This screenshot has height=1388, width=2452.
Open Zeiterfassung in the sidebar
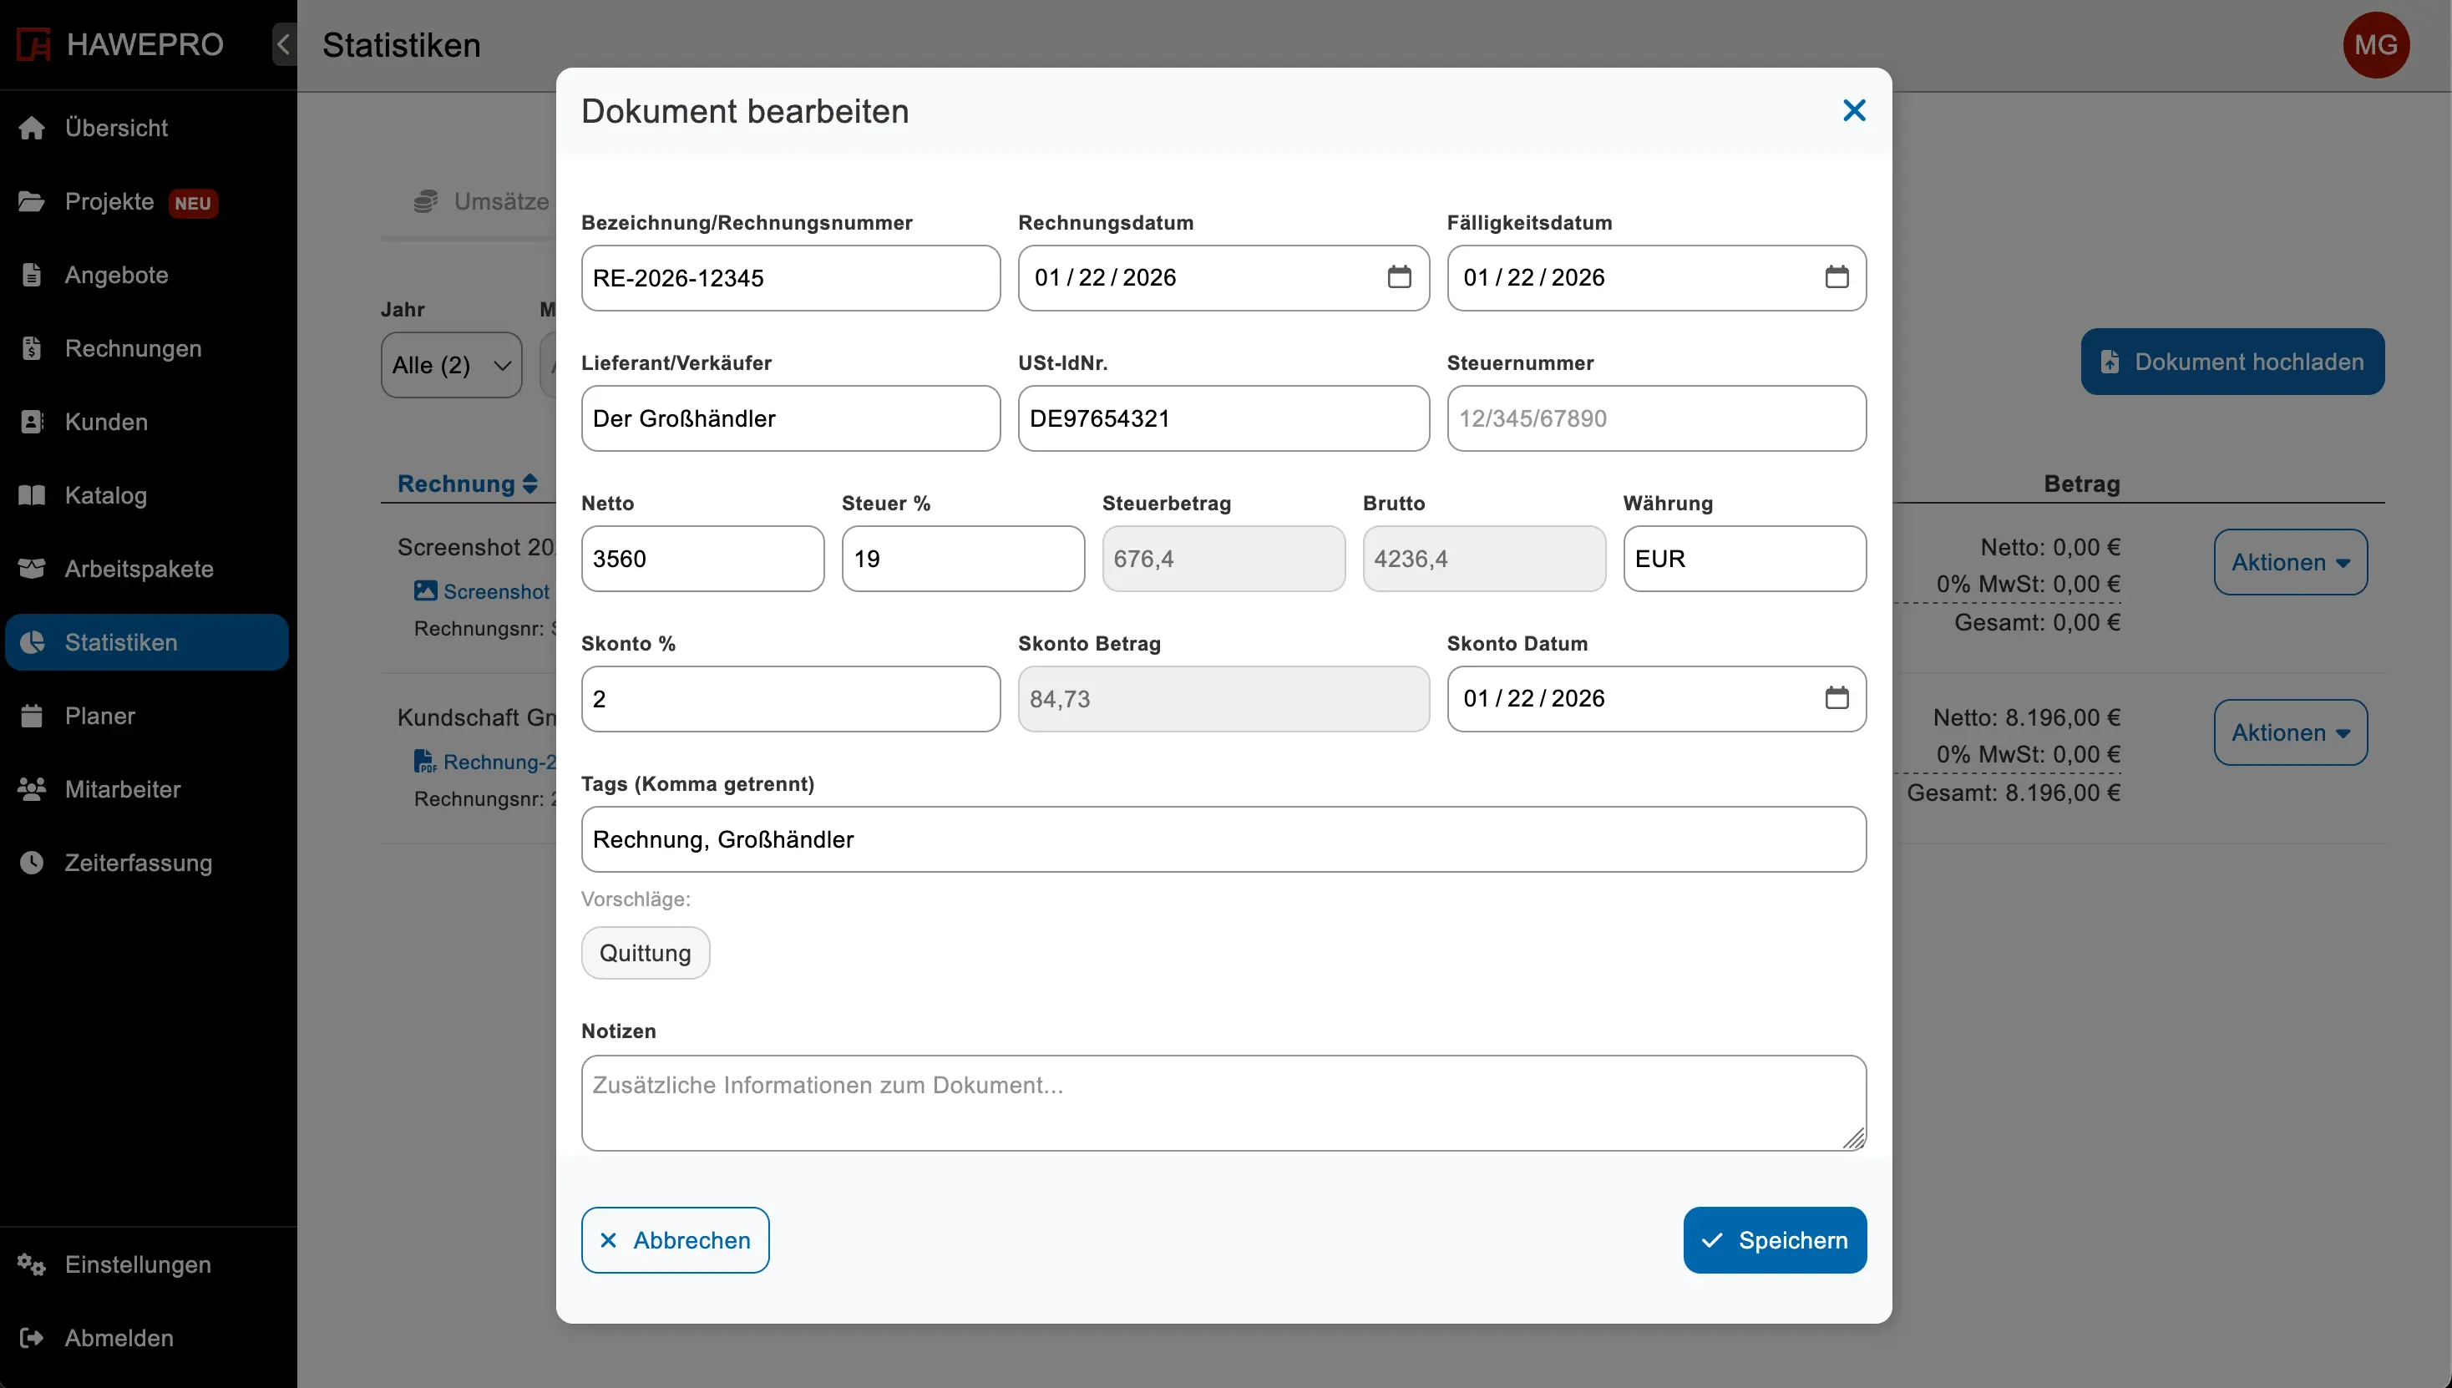tap(137, 863)
